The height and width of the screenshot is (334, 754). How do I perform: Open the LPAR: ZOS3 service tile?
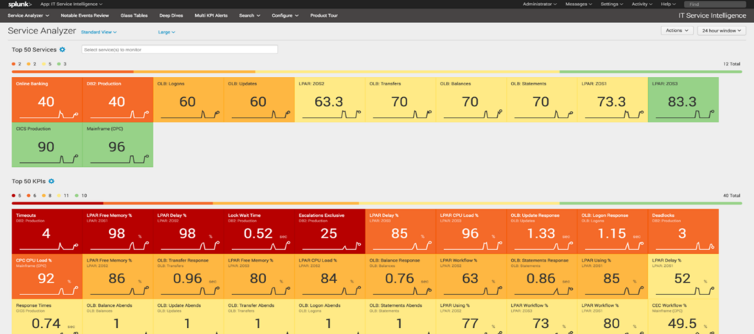coord(683,99)
